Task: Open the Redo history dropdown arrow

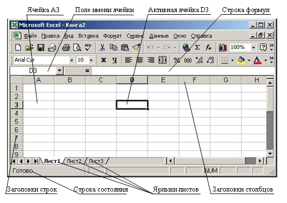Action: (x=175, y=48)
